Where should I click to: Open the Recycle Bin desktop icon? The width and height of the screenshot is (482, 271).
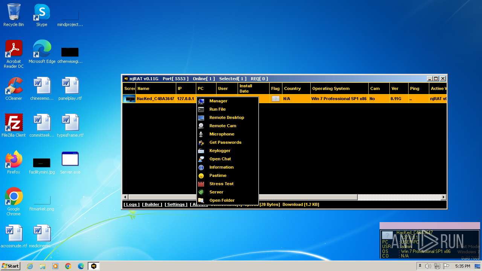pyautogui.click(x=14, y=15)
